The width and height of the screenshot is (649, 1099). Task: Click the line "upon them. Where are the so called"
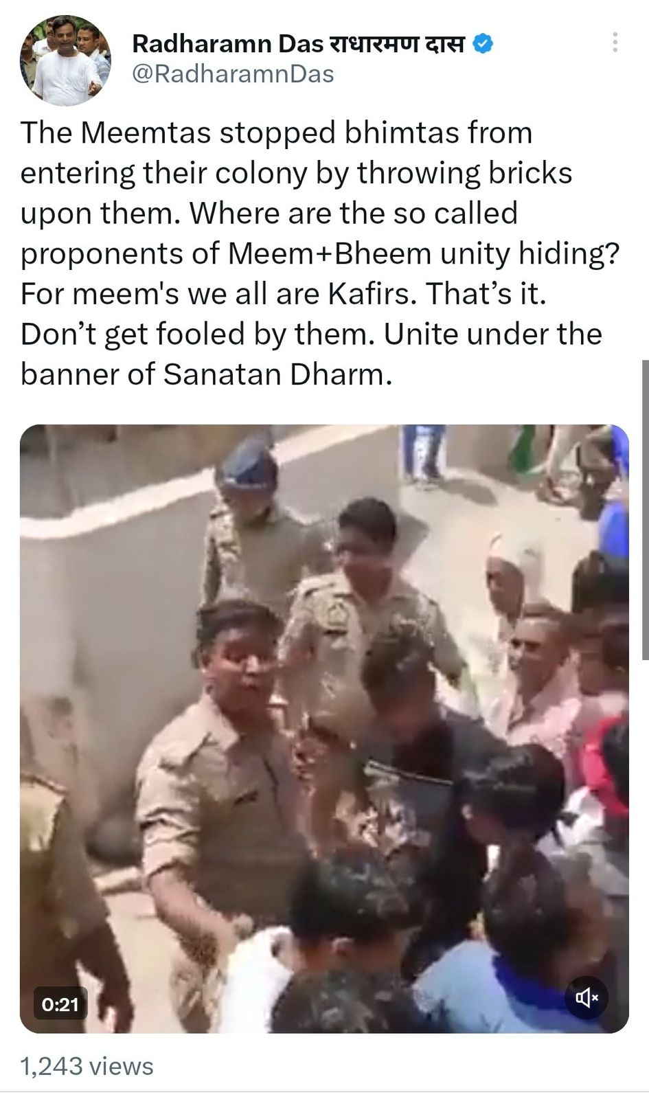[269, 213]
